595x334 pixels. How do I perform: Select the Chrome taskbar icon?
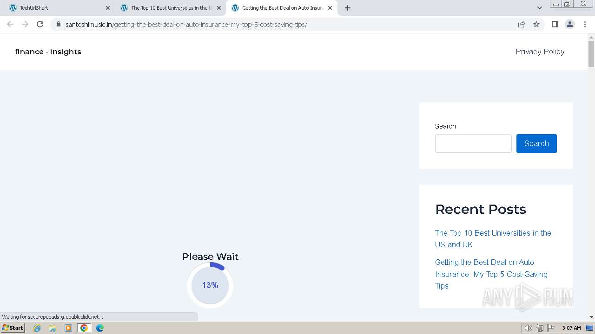tap(84, 328)
